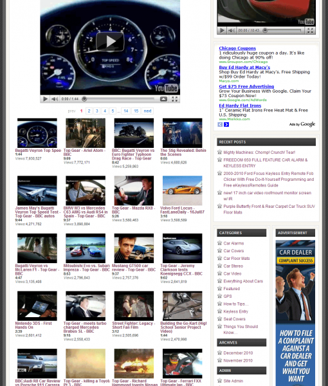Expand the menu arrow in main video bar
Image resolution: width=328 pixels, height=386 pixels.
coord(163,99)
